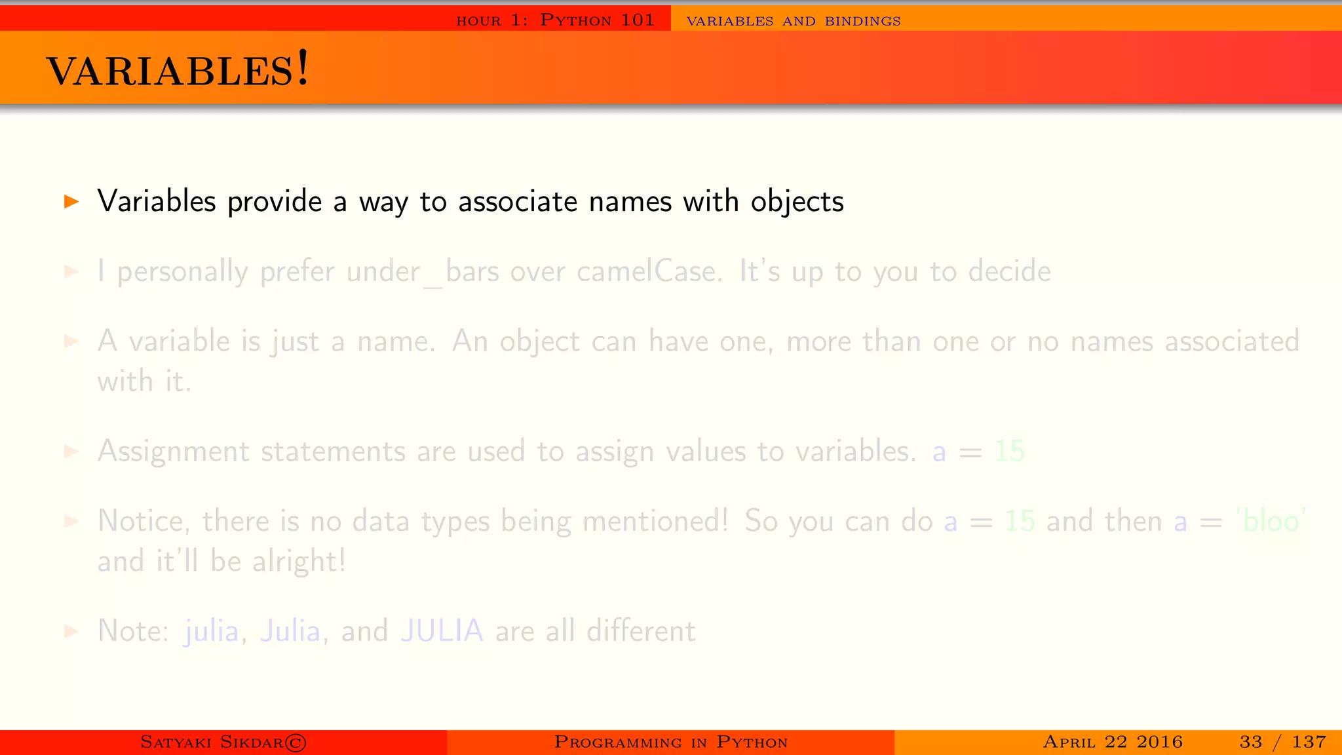Click the faded bullet before 'Assignment statements'
Image resolution: width=1342 pixels, height=755 pixels.
pyautogui.click(x=71, y=452)
